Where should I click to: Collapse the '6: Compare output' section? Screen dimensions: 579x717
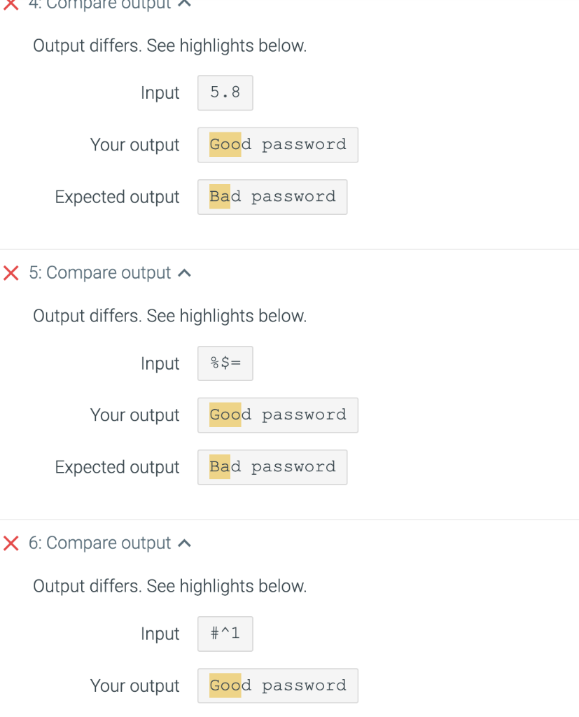point(183,543)
